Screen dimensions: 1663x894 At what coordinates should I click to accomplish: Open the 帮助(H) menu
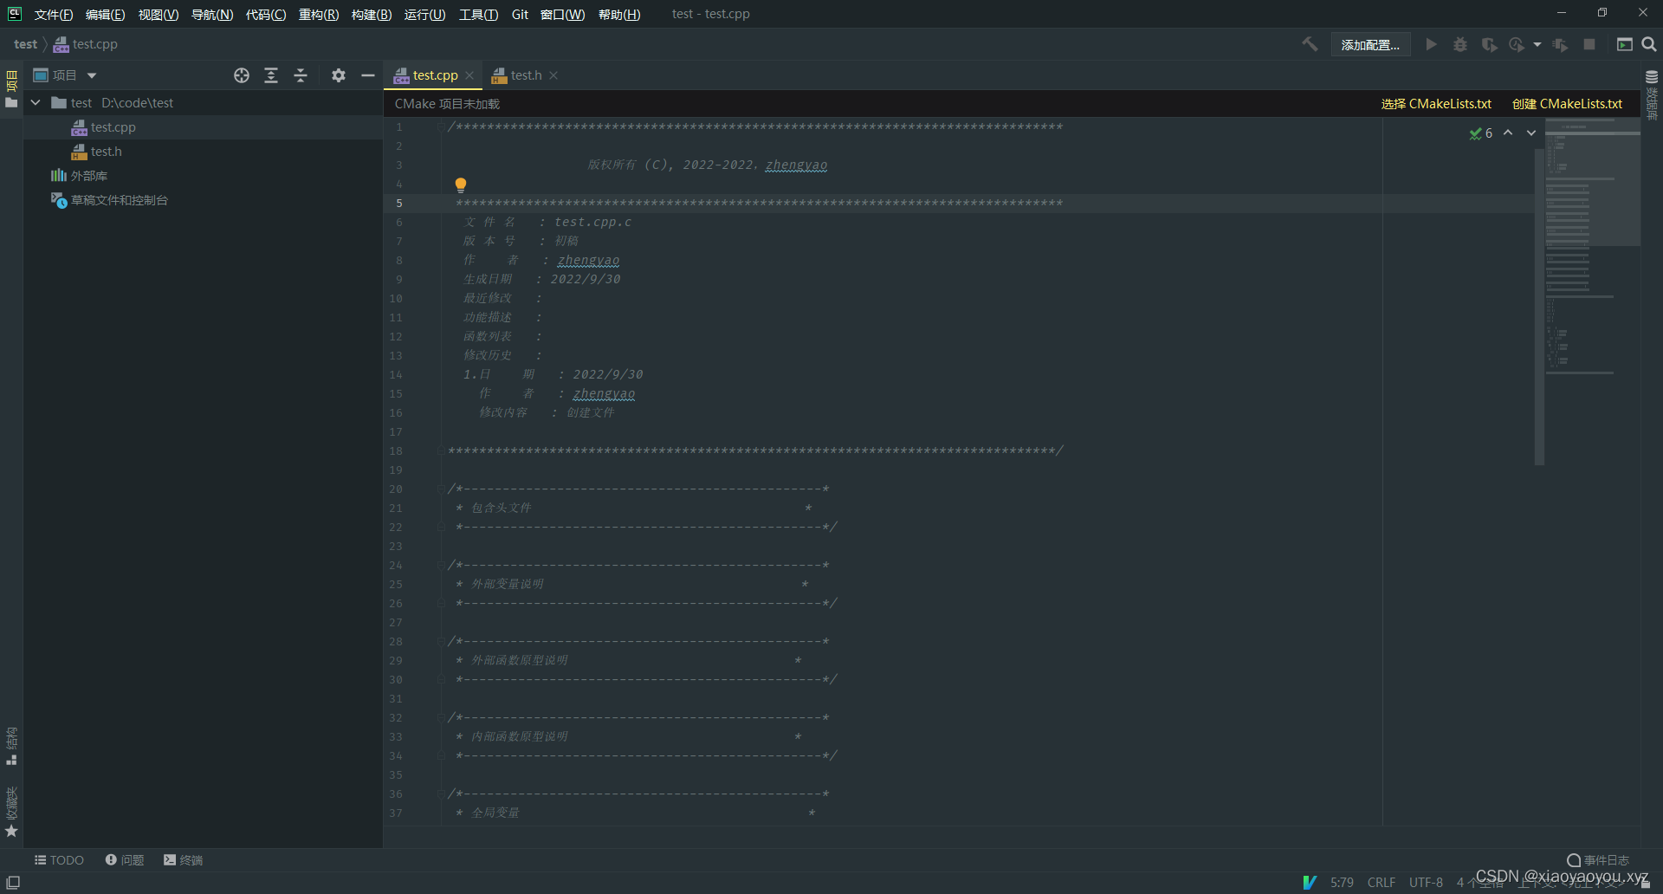(x=619, y=15)
